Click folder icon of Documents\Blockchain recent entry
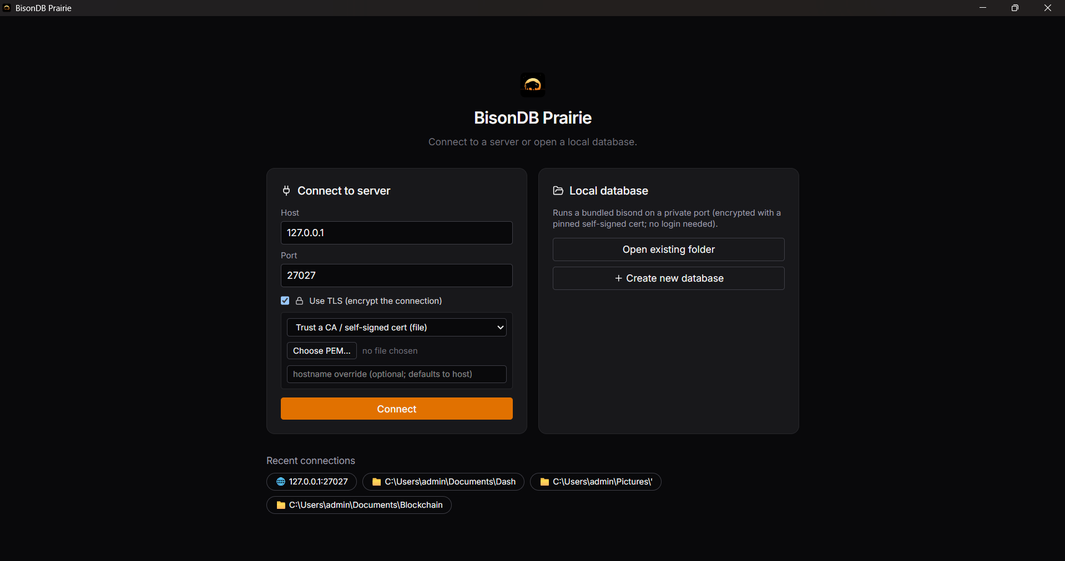The image size is (1065, 561). pos(281,505)
